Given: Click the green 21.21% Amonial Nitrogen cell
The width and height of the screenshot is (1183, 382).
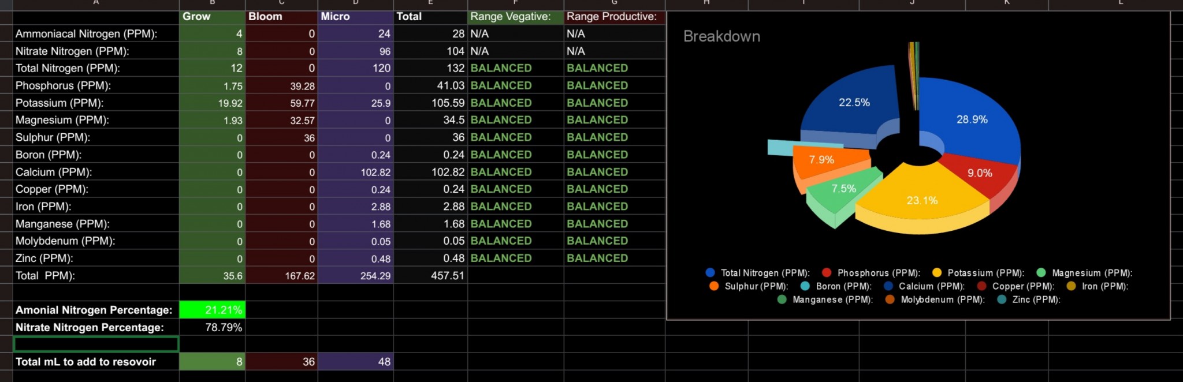Looking at the screenshot, I should pyautogui.click(x=212, y=310).
